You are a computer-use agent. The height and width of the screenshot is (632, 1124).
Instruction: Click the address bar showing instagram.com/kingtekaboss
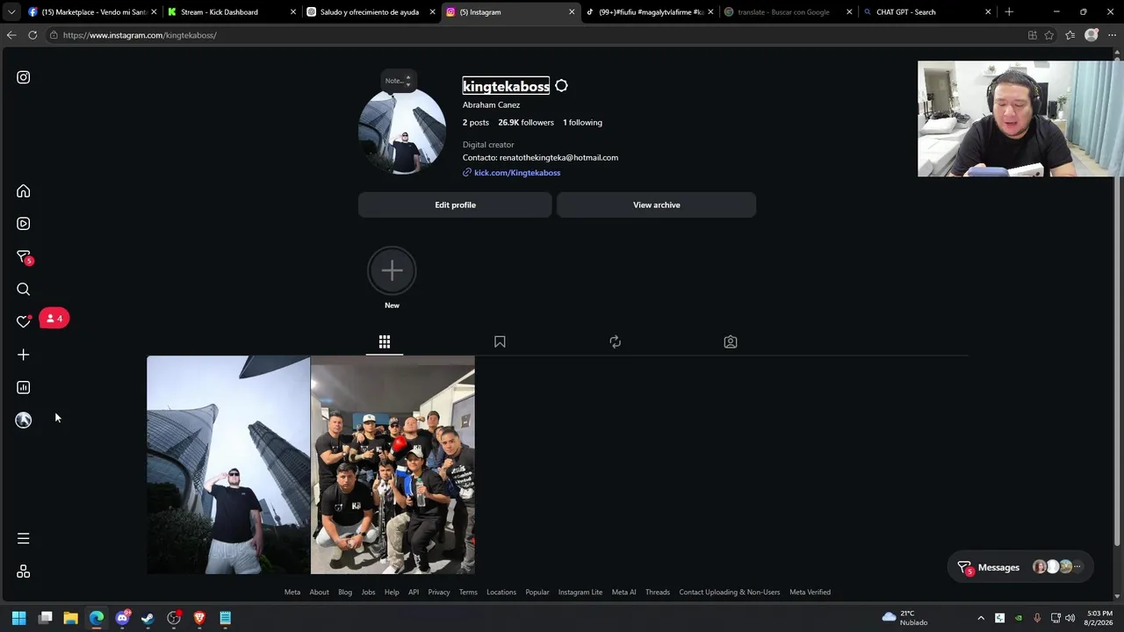[534, 35]
